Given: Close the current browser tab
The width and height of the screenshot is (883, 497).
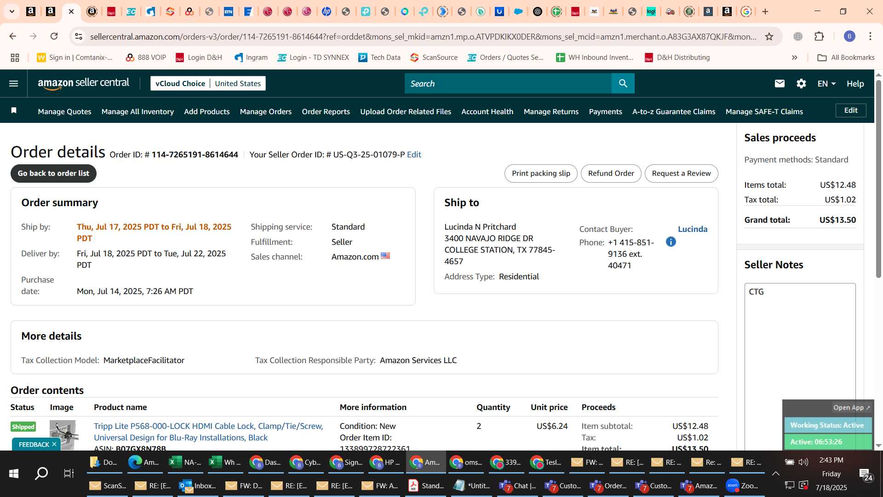Looking at the screenshot, I should click(x=71, y=12).
